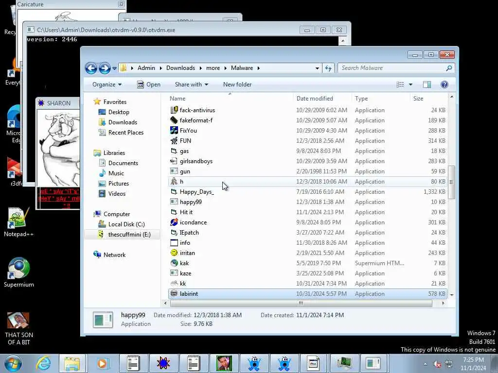The image size is (498, 373).
Task: Select the happy99 file name
Action: click(x=191, y=202)
